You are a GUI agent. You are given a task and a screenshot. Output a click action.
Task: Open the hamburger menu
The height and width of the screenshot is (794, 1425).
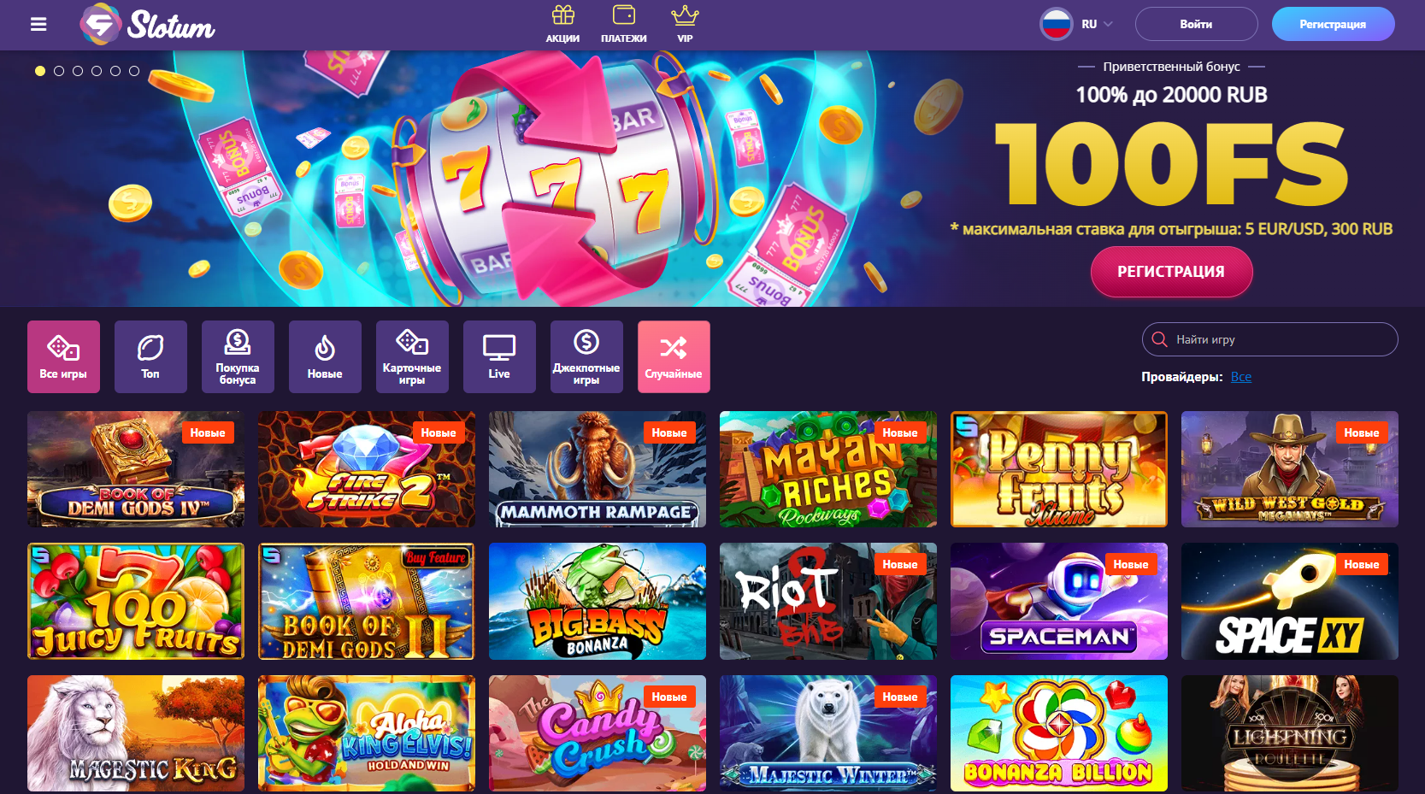[38, 24]
